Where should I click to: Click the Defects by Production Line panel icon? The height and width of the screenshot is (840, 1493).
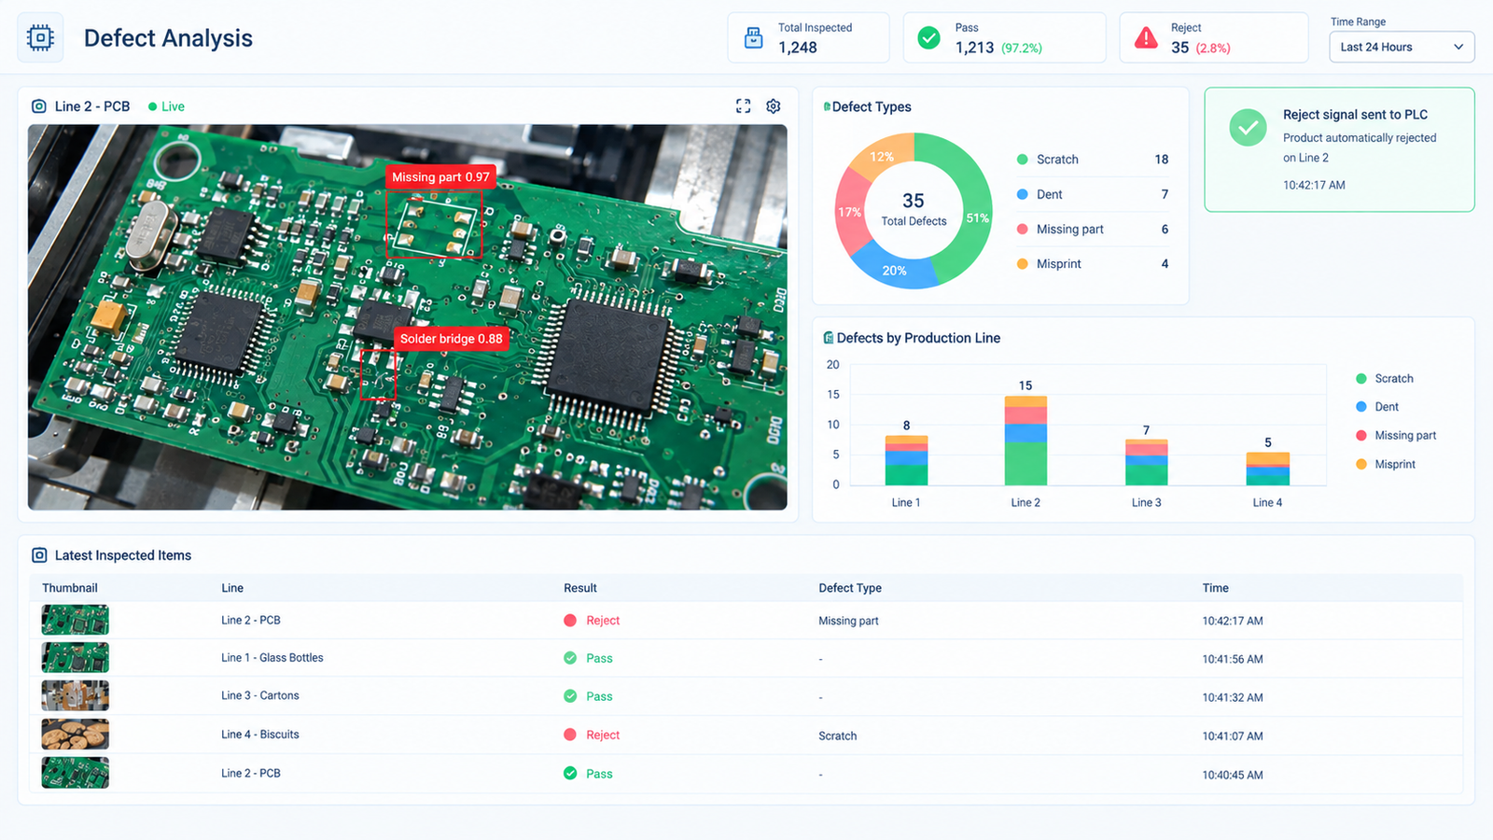click(x=828, y=338)
